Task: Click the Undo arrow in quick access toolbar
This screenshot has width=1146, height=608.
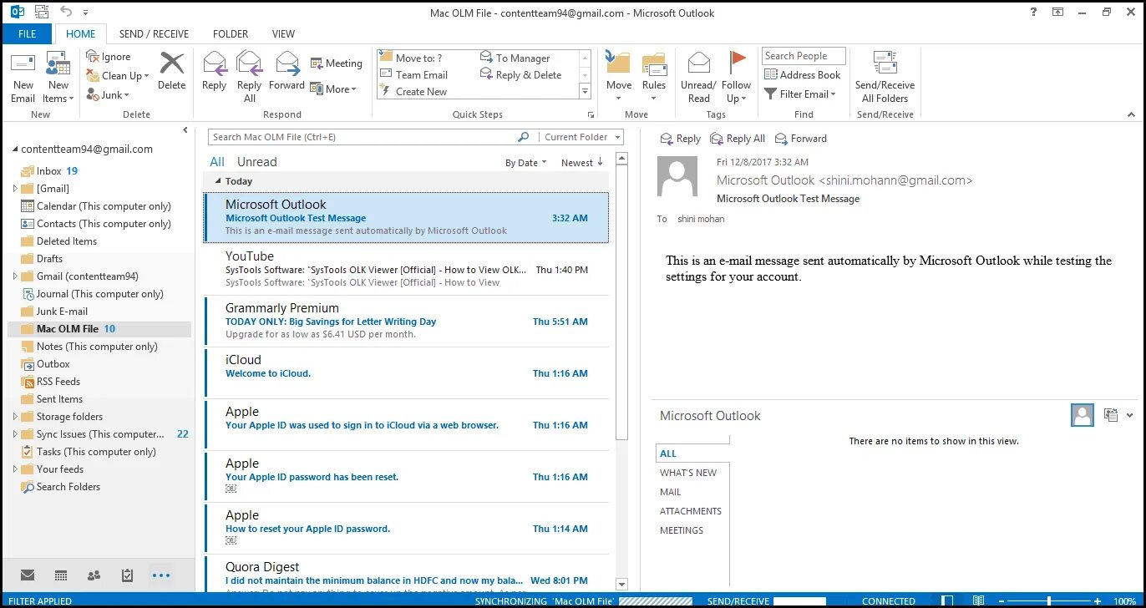Action: [x=66, y=12]
